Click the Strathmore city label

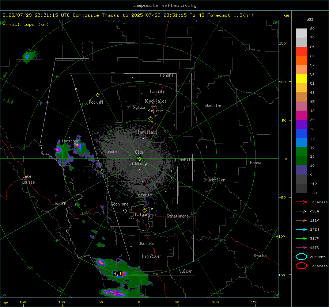tap(178, 216)
